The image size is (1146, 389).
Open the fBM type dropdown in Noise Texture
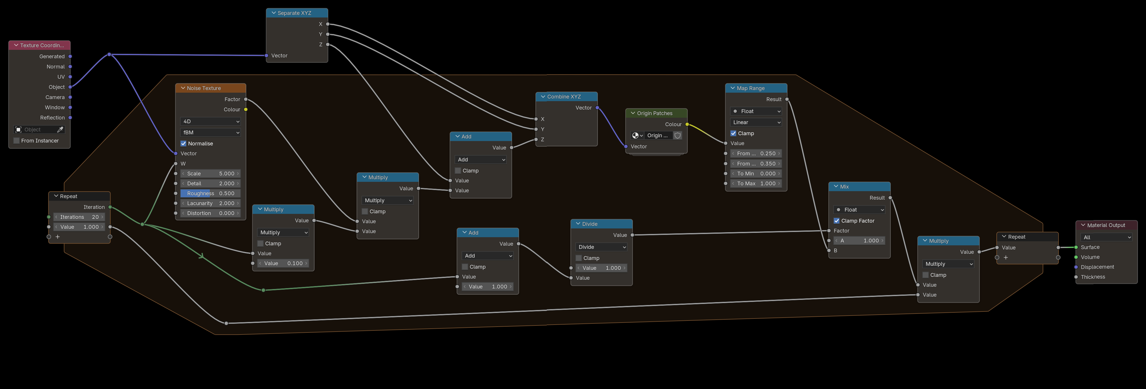pos(210,133)
